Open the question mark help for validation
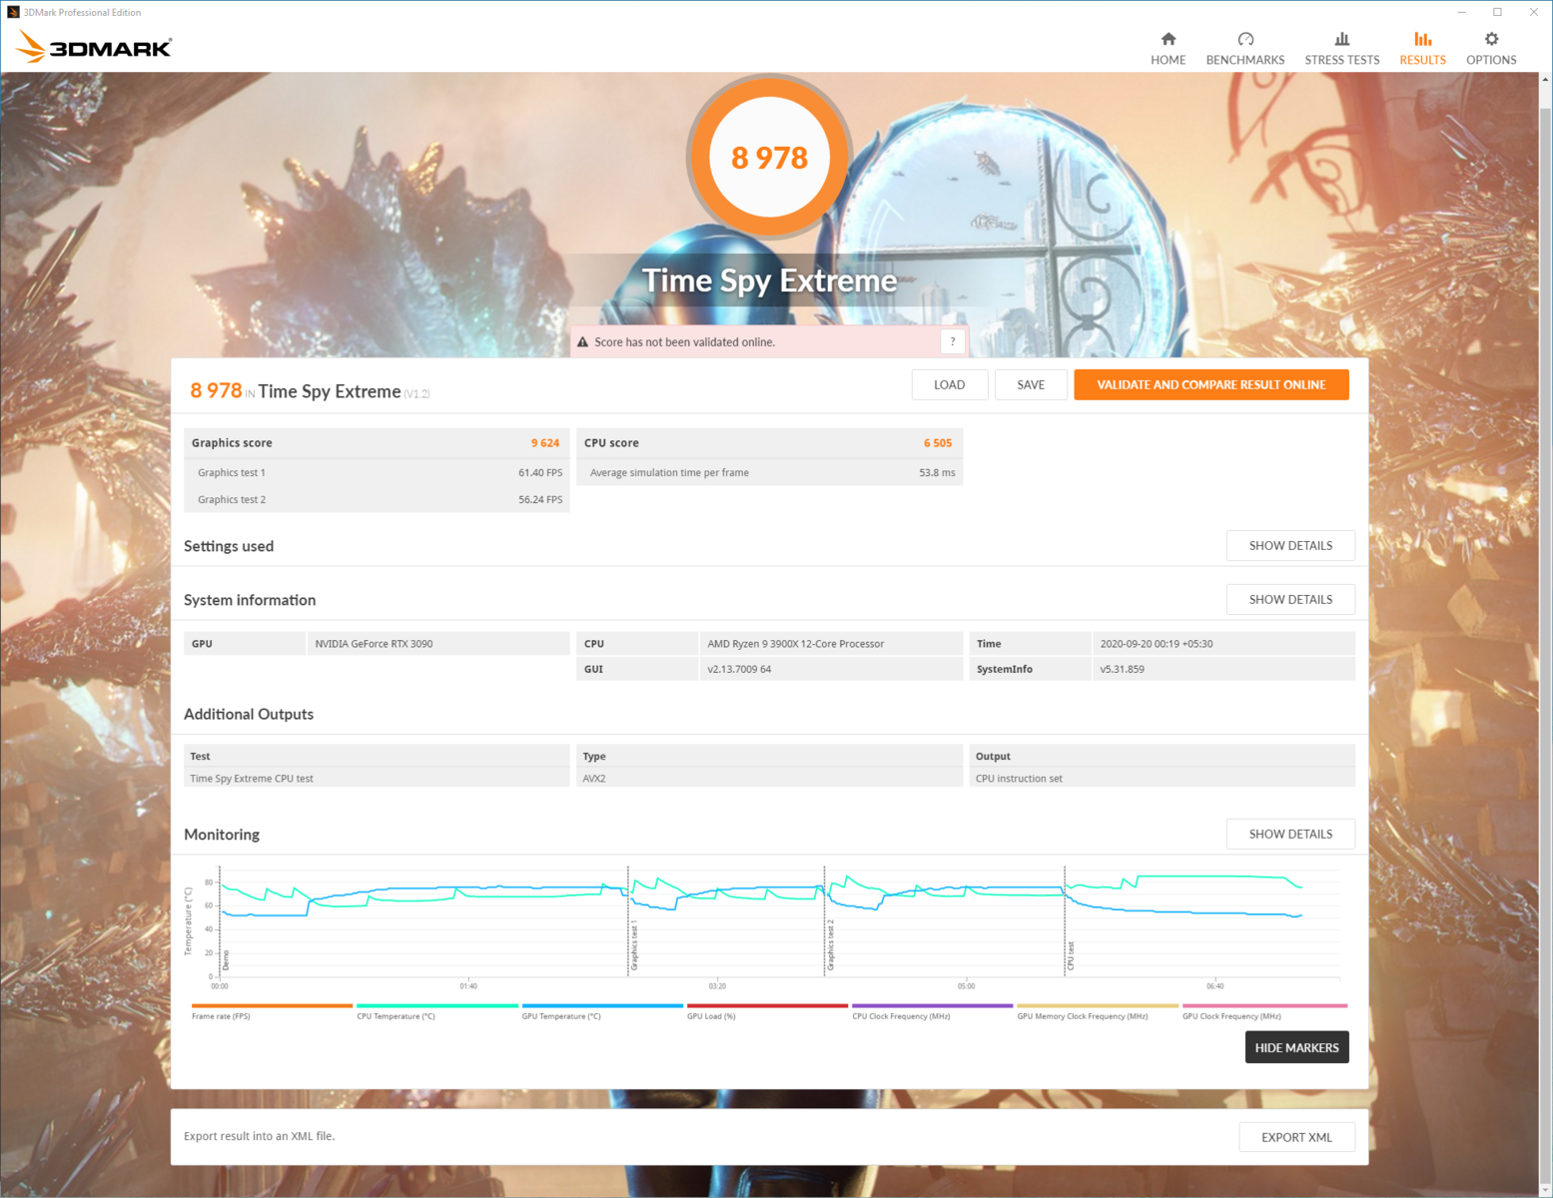Image resolution: width=1553 pixels, height=1198 pixels. [x=953, y=341]
